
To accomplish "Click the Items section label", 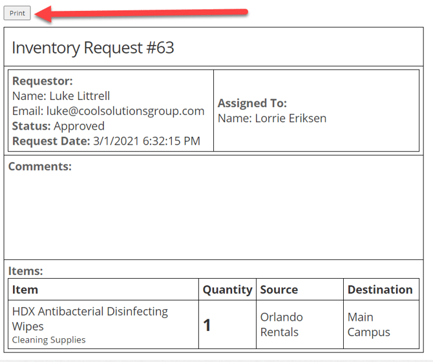I will pos(25,271).
